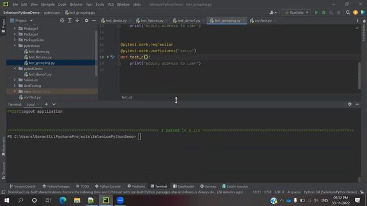Viewport: 367px width, 206px height.
Task: Open RunSuite configuration dropdown
Action: (296, 13)
